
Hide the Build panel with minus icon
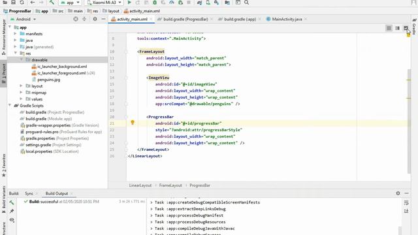pyautogui.click(x=406, y=193)
